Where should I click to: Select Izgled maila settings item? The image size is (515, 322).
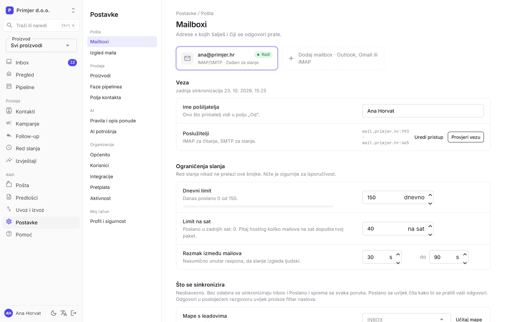(122, 53)
